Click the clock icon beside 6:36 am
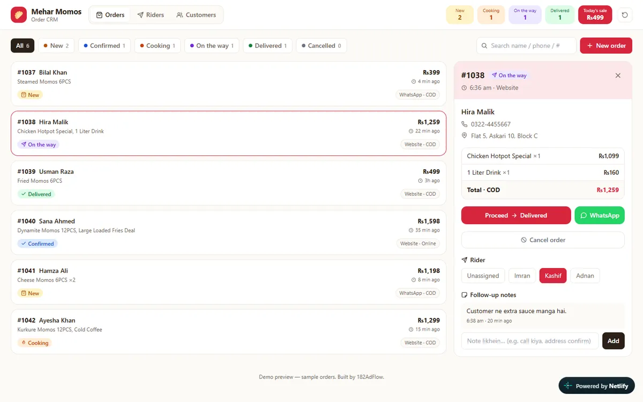The width and height of the screenshot is (643, 402). tap(464, 88)
